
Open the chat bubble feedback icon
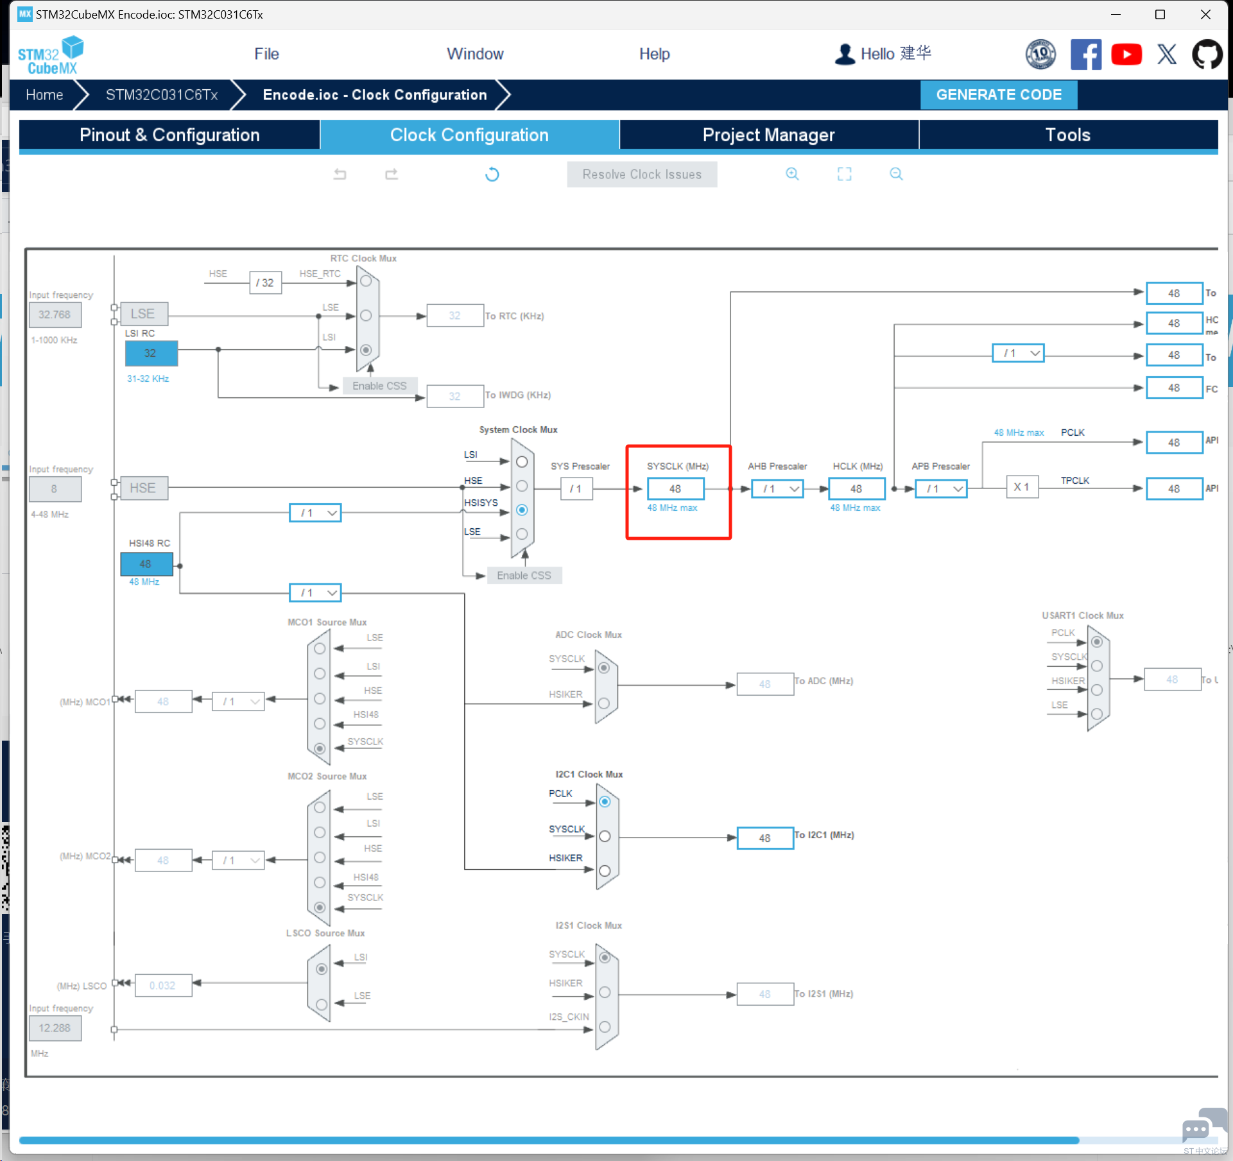[x=1204, y=1126]
